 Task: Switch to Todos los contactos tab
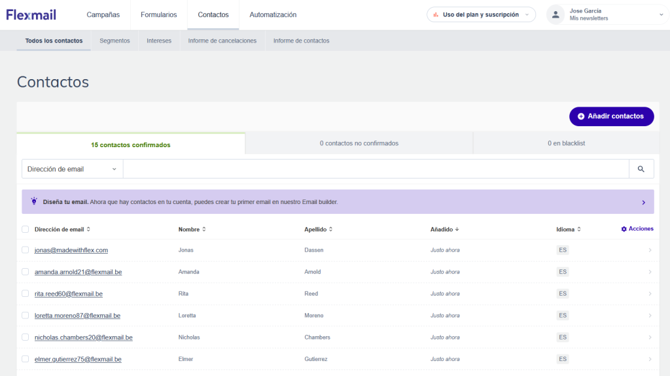(54, 41)
